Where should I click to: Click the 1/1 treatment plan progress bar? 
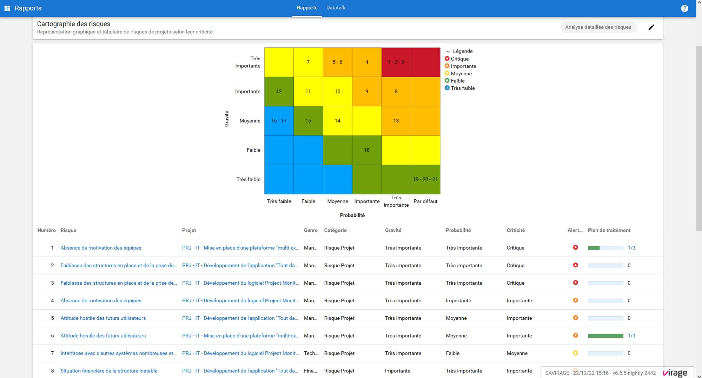tap(605, 336)
